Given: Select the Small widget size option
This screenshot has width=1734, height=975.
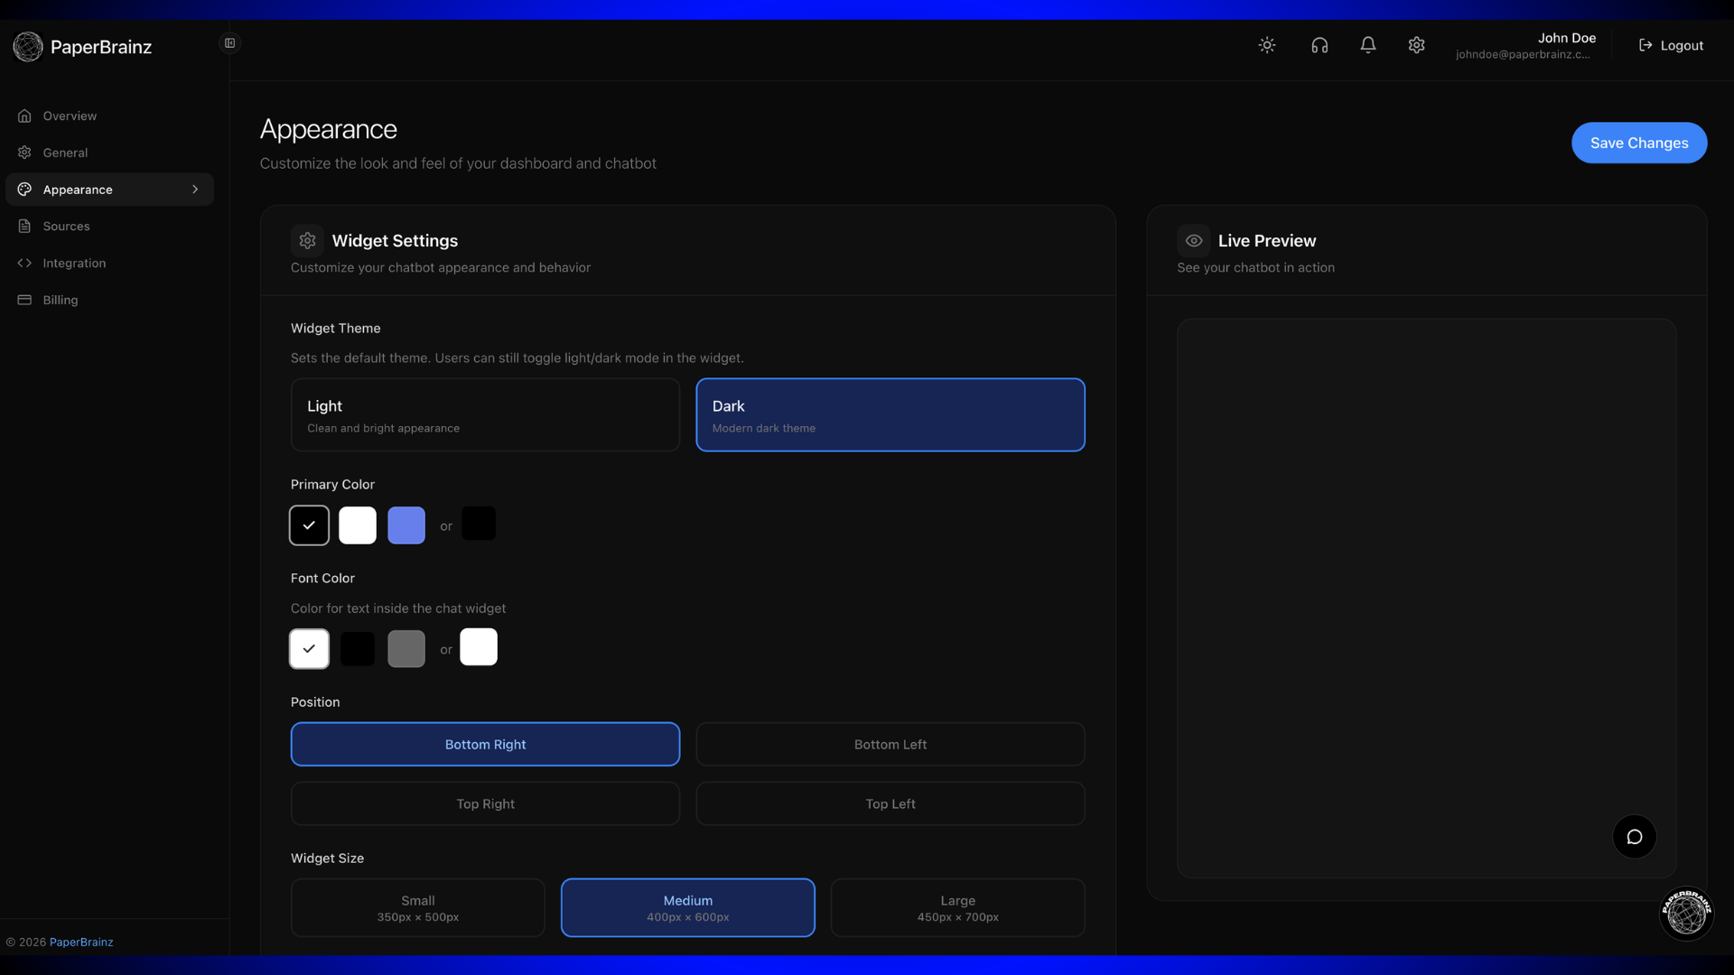Looking at the screenshot, I should [417, 907].
